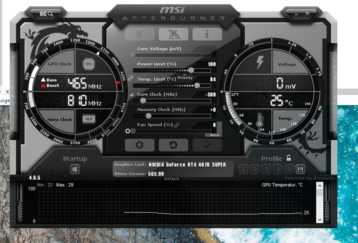Click the DETACH button for monitor
Viewport: 358px width, 243px height.
(172, 179)
